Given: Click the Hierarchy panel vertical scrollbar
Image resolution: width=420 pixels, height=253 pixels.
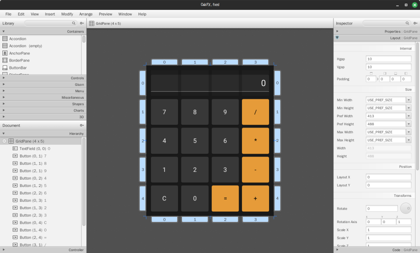Looking at the screenshot, I should (84, 182).
